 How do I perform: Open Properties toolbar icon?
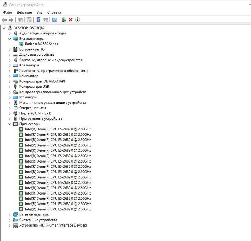[29, 20]
